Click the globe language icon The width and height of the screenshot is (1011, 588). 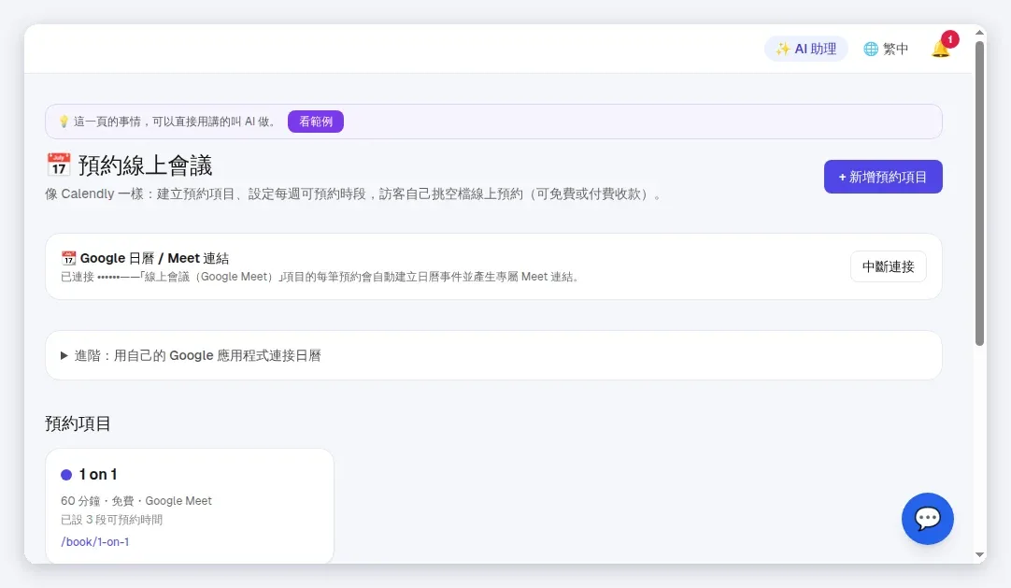tap(871, 49)
